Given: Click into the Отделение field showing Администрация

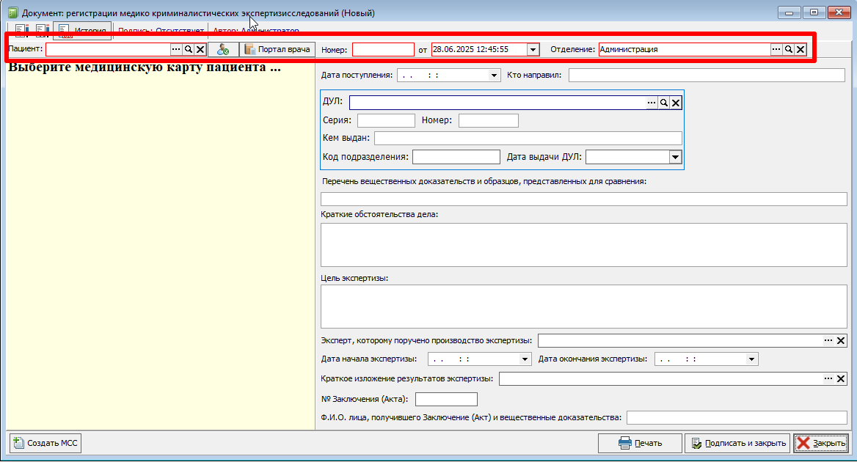Looking at the screenshot, I should pyautogui.click(x=685, y=49).
